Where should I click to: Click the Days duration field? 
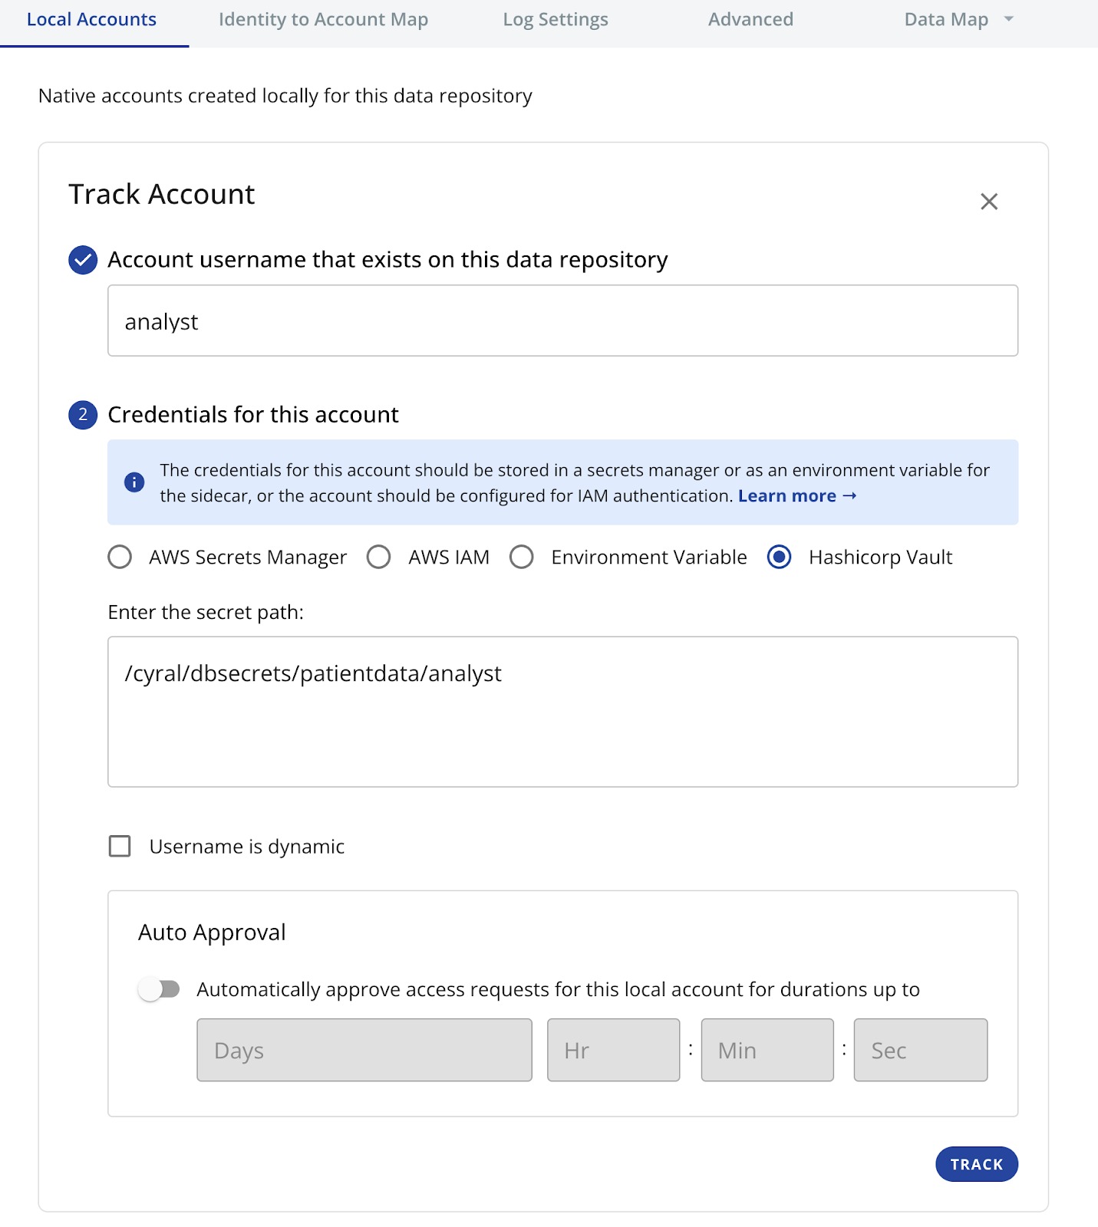(x=364, y=1050)
